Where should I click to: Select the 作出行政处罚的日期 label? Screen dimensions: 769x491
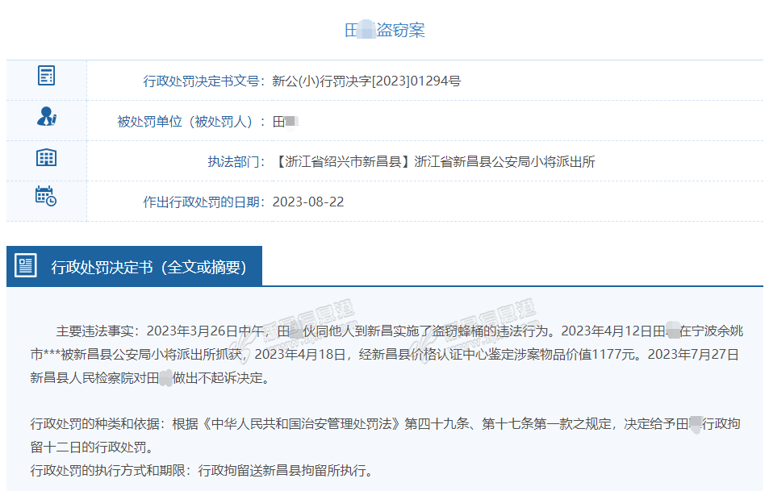pos(203,202)
